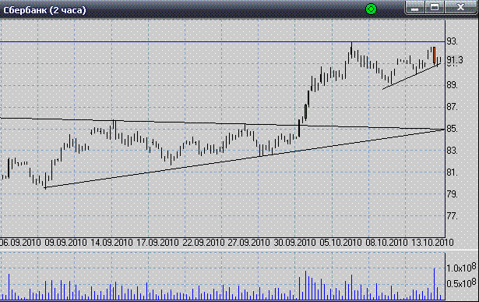Click the date label 13.10.2010
This screenshot has height=302, width=479.
coord(432,243)
